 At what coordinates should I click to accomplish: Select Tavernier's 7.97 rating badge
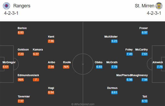pyautogui.click(x=21, y=101)
